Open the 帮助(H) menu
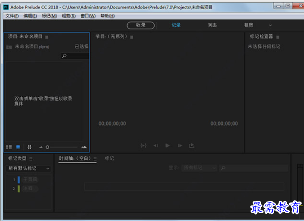 click(x=108, y=16)
